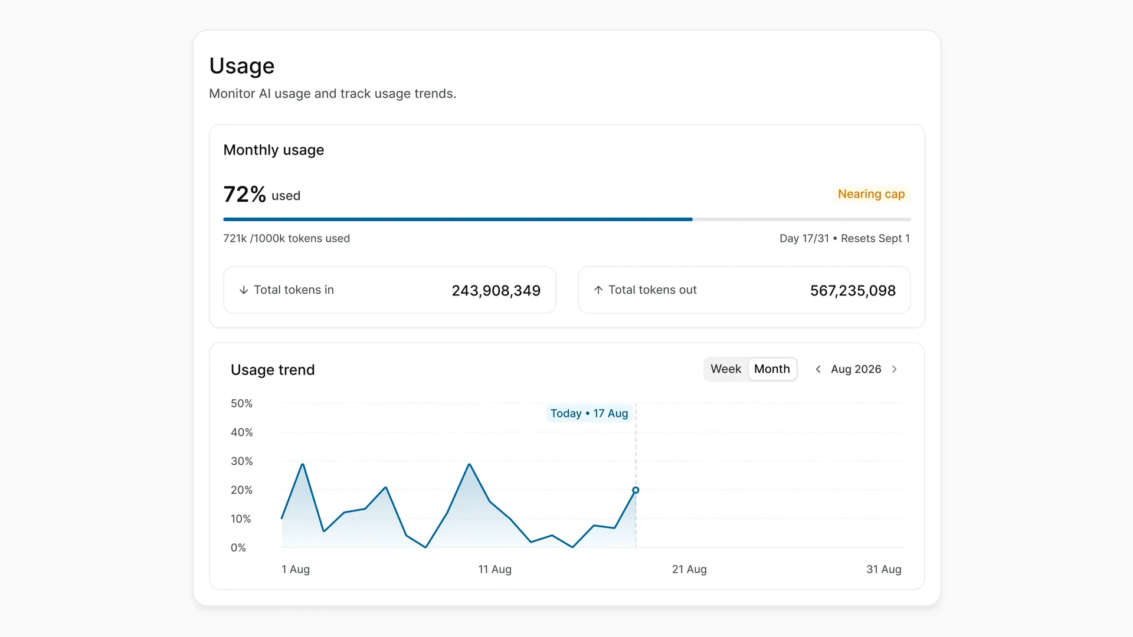The image size is (1133, 637).
Task: Click the Aug 2026 date label
Action: [856, 369]
